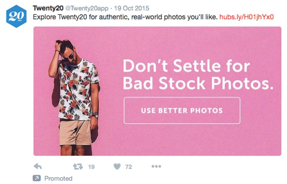The width and height of the screenshot is (287, 184).
Task: Open the Twenty20 account display name
Action: point(48,8)
